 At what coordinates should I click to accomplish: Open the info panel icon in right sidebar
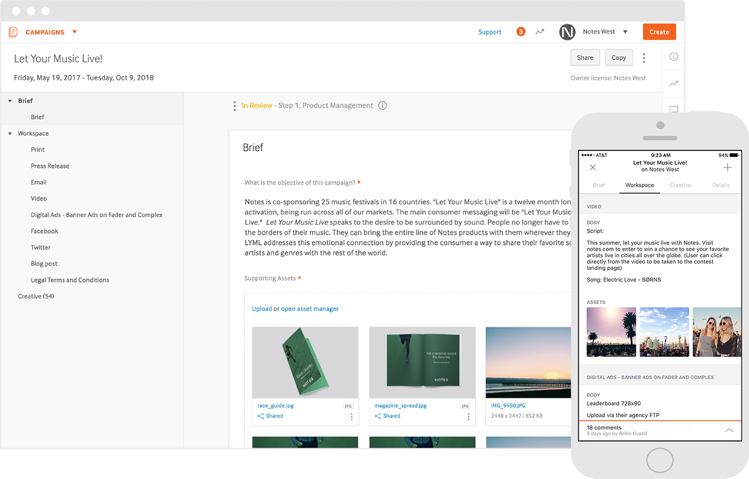[674, 57]
